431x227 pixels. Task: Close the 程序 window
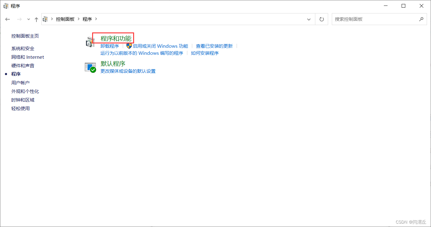pos(422,6)
